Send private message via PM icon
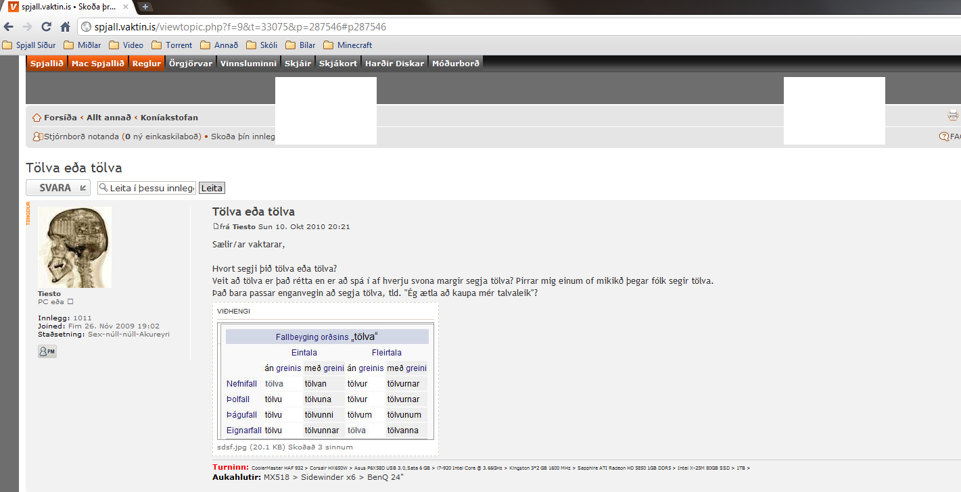 [x=47, y=351]
